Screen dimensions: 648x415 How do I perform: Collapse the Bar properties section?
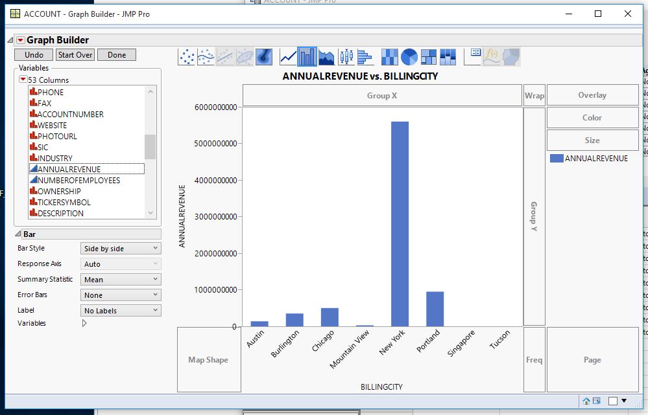tap(18, 234)
